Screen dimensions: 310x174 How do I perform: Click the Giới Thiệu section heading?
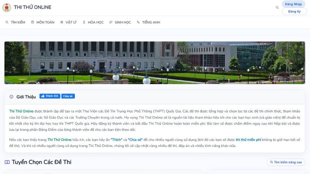[x=26, y=97]
